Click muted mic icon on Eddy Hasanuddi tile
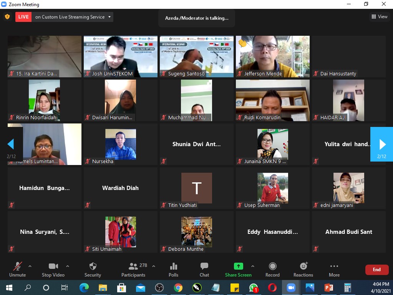Image resolution: width=393 pixels, height=295 pixels. pyautogui.click(x=240, y=249)
